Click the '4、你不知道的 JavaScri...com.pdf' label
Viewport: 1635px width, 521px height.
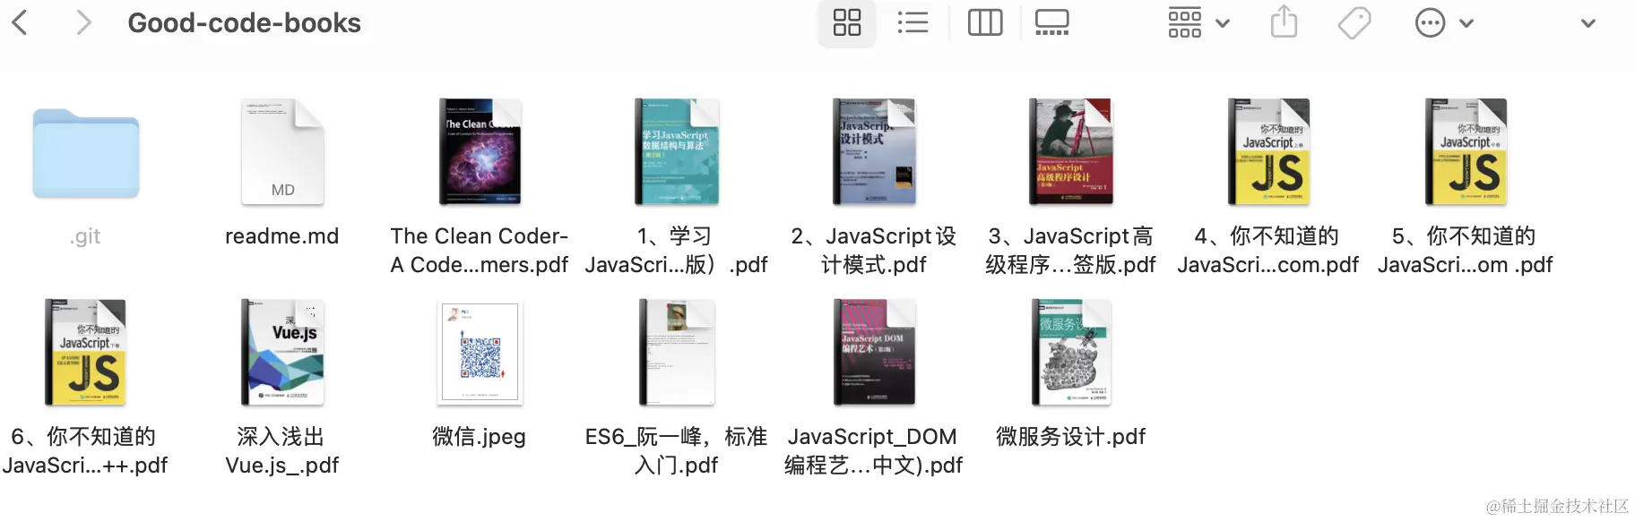pos(1268,251)
